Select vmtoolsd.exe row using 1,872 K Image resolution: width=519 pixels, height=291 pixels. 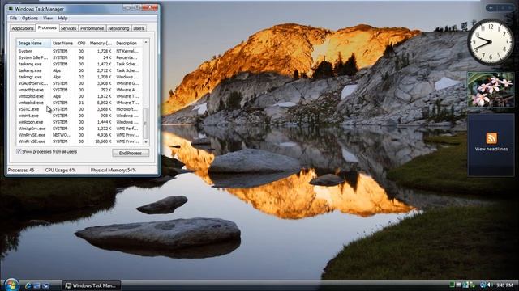coord(79,96)
